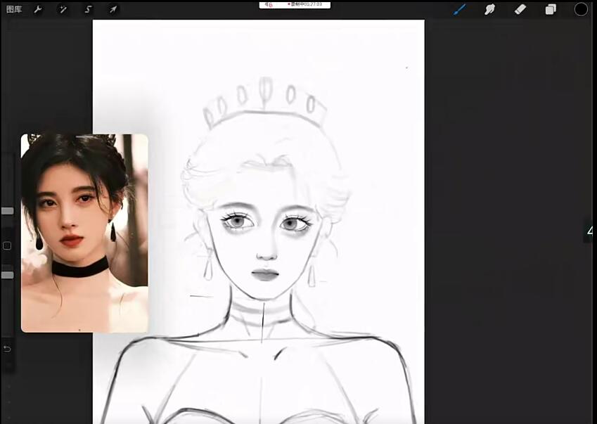Open the brush size slider options
This screenshot has height=424, width=597.
coord(7,210)
